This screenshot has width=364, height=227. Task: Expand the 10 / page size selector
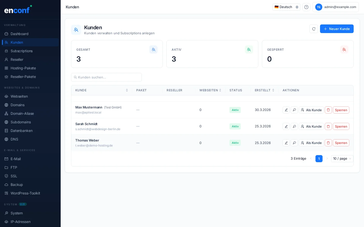pyautogui.click(x=342, y=159)
